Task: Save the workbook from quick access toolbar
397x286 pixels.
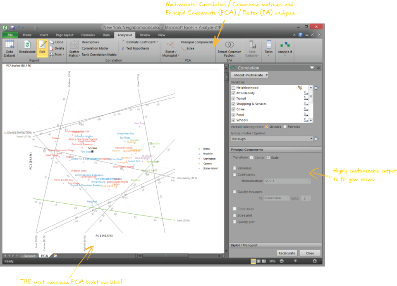Action: [x=12, y=27]
